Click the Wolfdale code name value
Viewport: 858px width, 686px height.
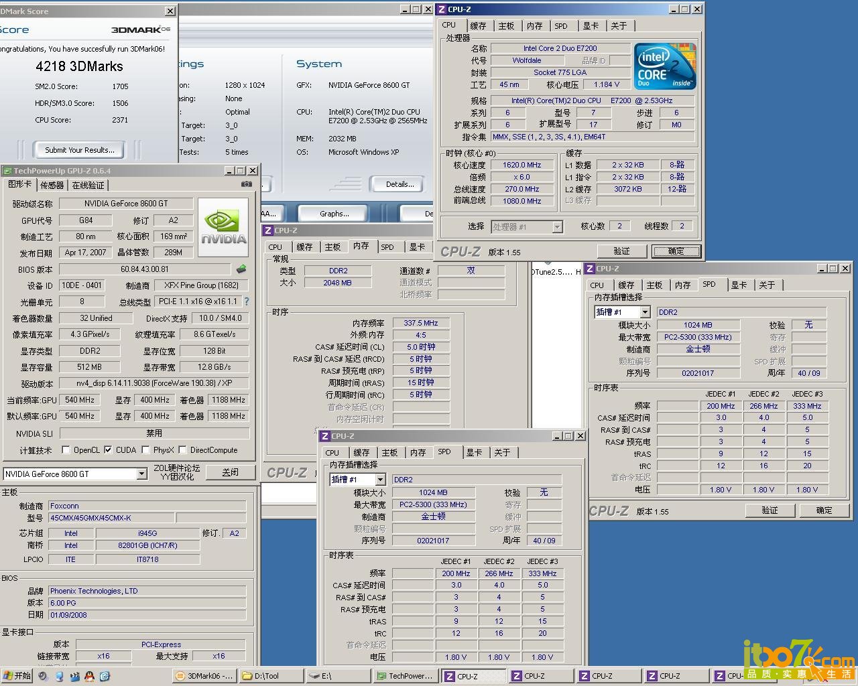[527, 60]
